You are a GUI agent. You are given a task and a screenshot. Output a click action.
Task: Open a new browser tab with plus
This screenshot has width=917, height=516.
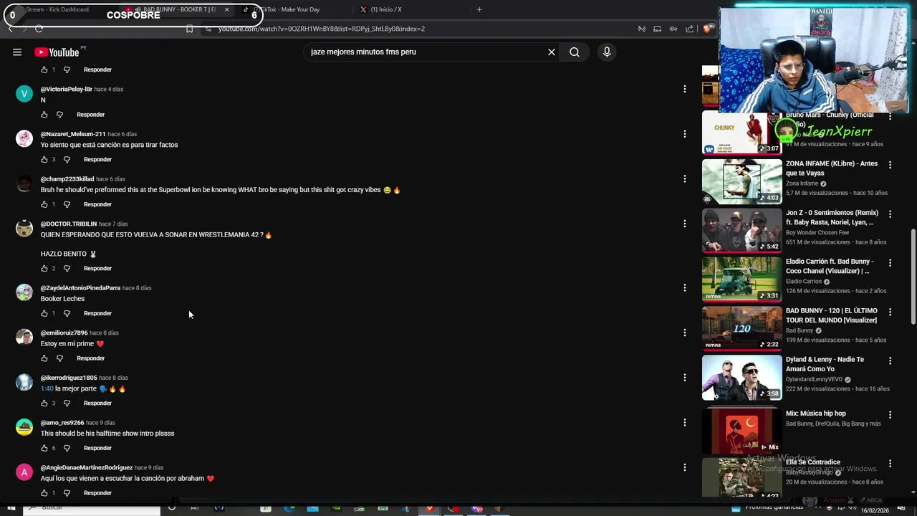[479, 9]
